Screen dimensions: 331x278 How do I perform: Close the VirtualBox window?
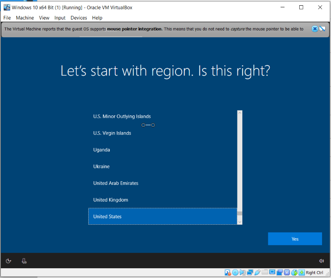coord(320,7)
